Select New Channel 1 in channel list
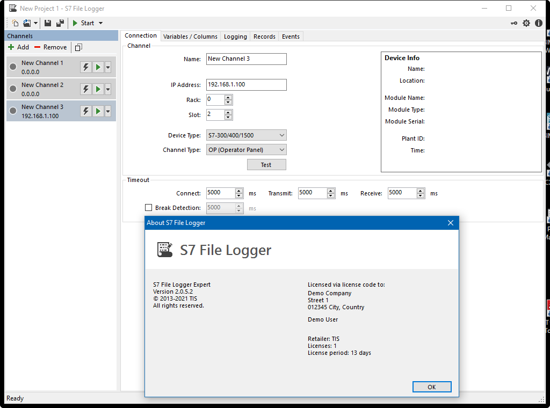 tap(61, 67)
